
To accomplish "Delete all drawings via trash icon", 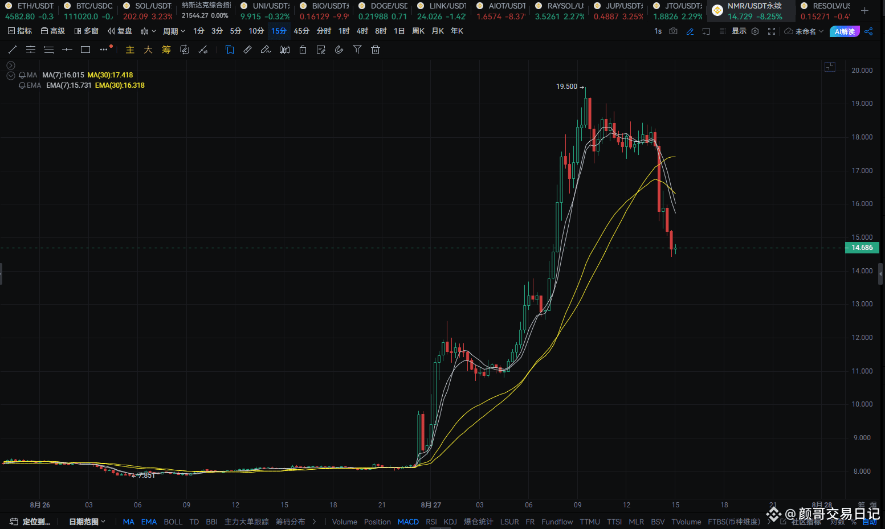I will pos(375,50).
